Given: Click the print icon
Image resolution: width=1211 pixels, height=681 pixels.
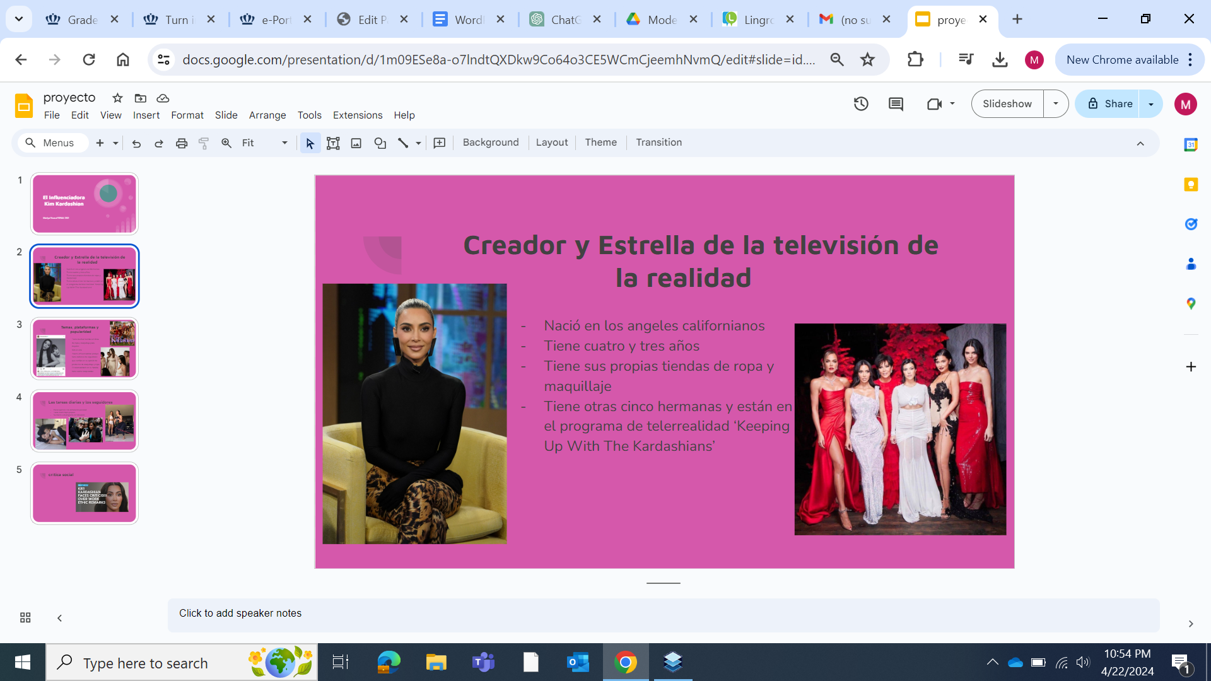Looking at the screenshot, I should [182, 143].
